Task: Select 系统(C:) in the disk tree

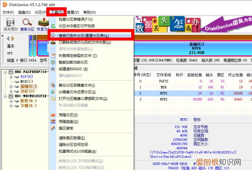Action: [x=29, y=86]
